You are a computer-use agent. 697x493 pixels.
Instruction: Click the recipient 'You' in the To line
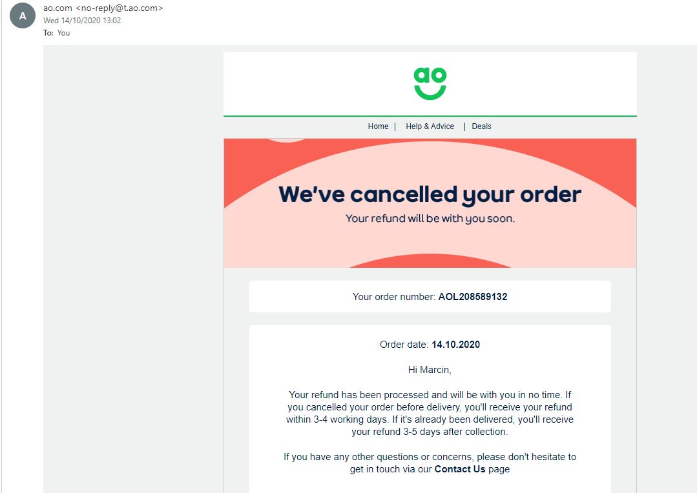tap(63, 33)
